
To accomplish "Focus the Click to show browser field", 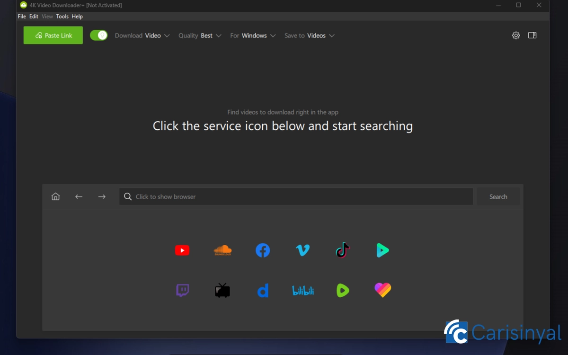I will (x=296, y=196).
